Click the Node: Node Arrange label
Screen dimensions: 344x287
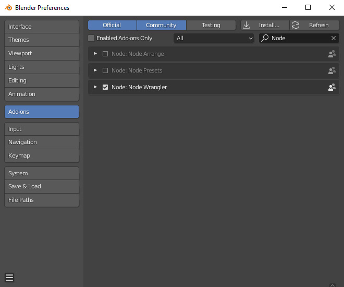point(138,54)
